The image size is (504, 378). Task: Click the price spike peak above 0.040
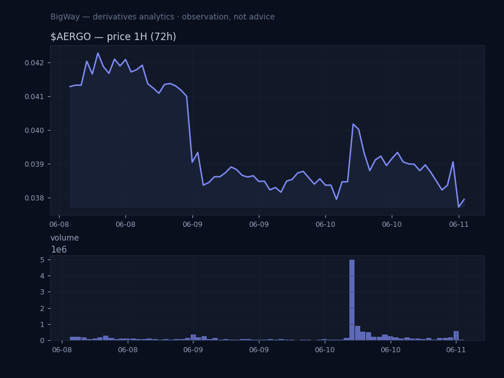pos(353,124)
